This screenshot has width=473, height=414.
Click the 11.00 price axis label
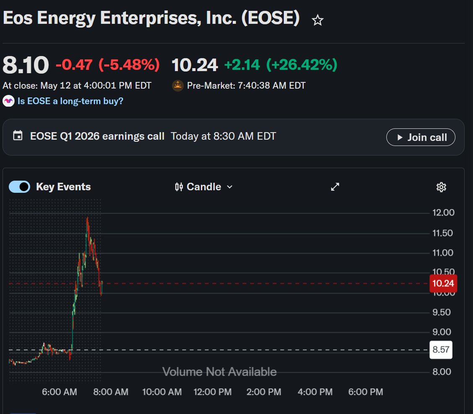[443, 253]
